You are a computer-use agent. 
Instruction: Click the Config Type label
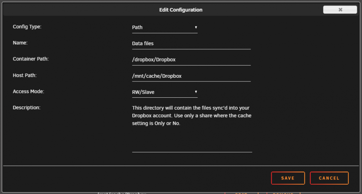click(x=27, y=27)
